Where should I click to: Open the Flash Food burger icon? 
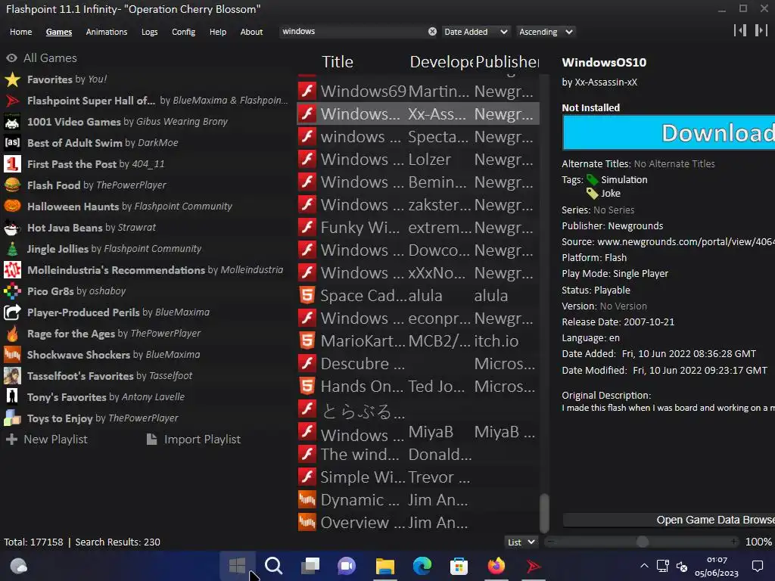coord(12,185)
